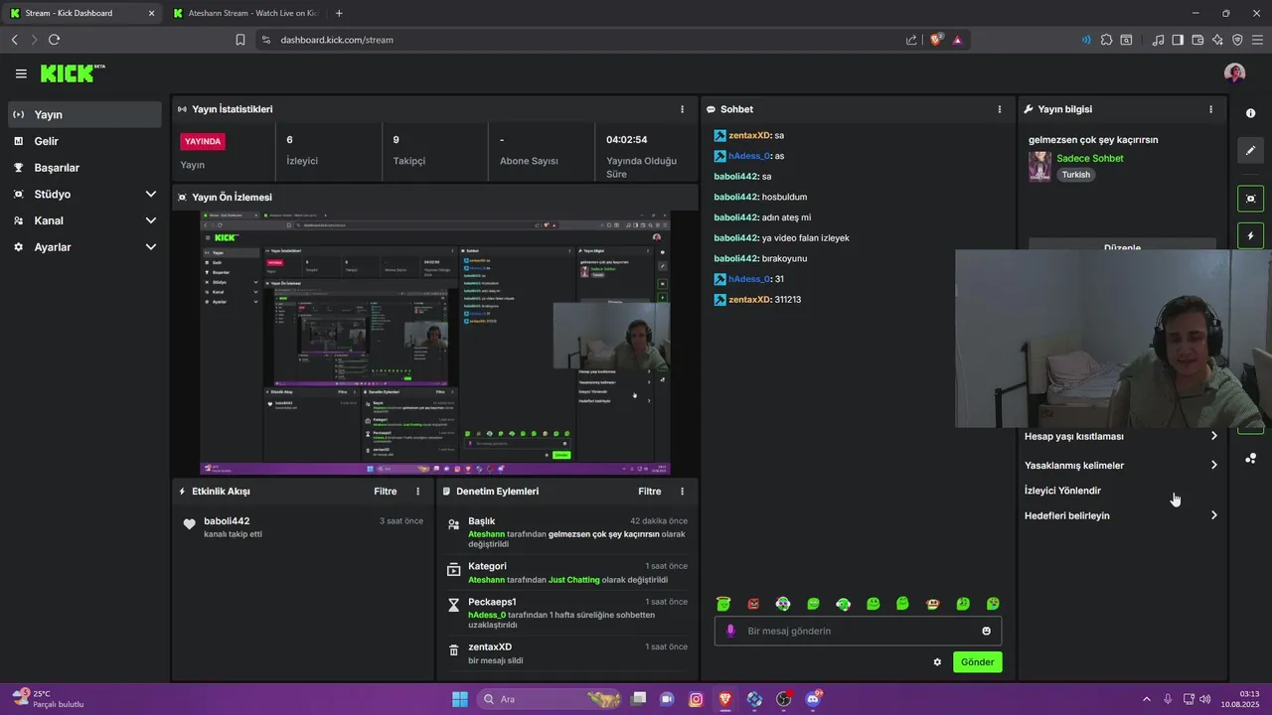This screenshot has width=1272, height=715.
Task: Click the share-nodes icon at the right sidebar bottom
Action: (1250, 458)
